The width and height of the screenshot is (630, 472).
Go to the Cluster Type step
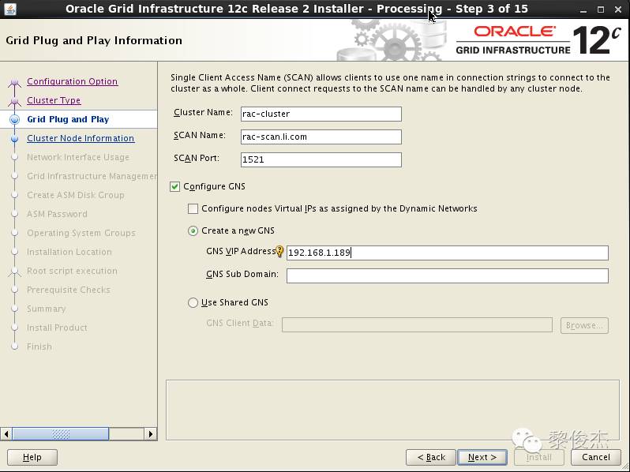coord(54,100)
